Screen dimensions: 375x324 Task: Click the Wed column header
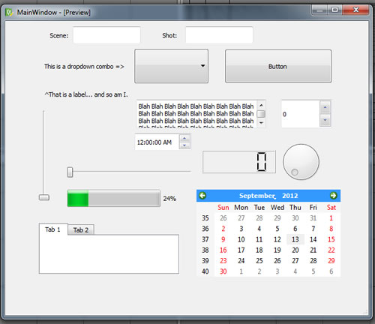click(x=277, y=208)
